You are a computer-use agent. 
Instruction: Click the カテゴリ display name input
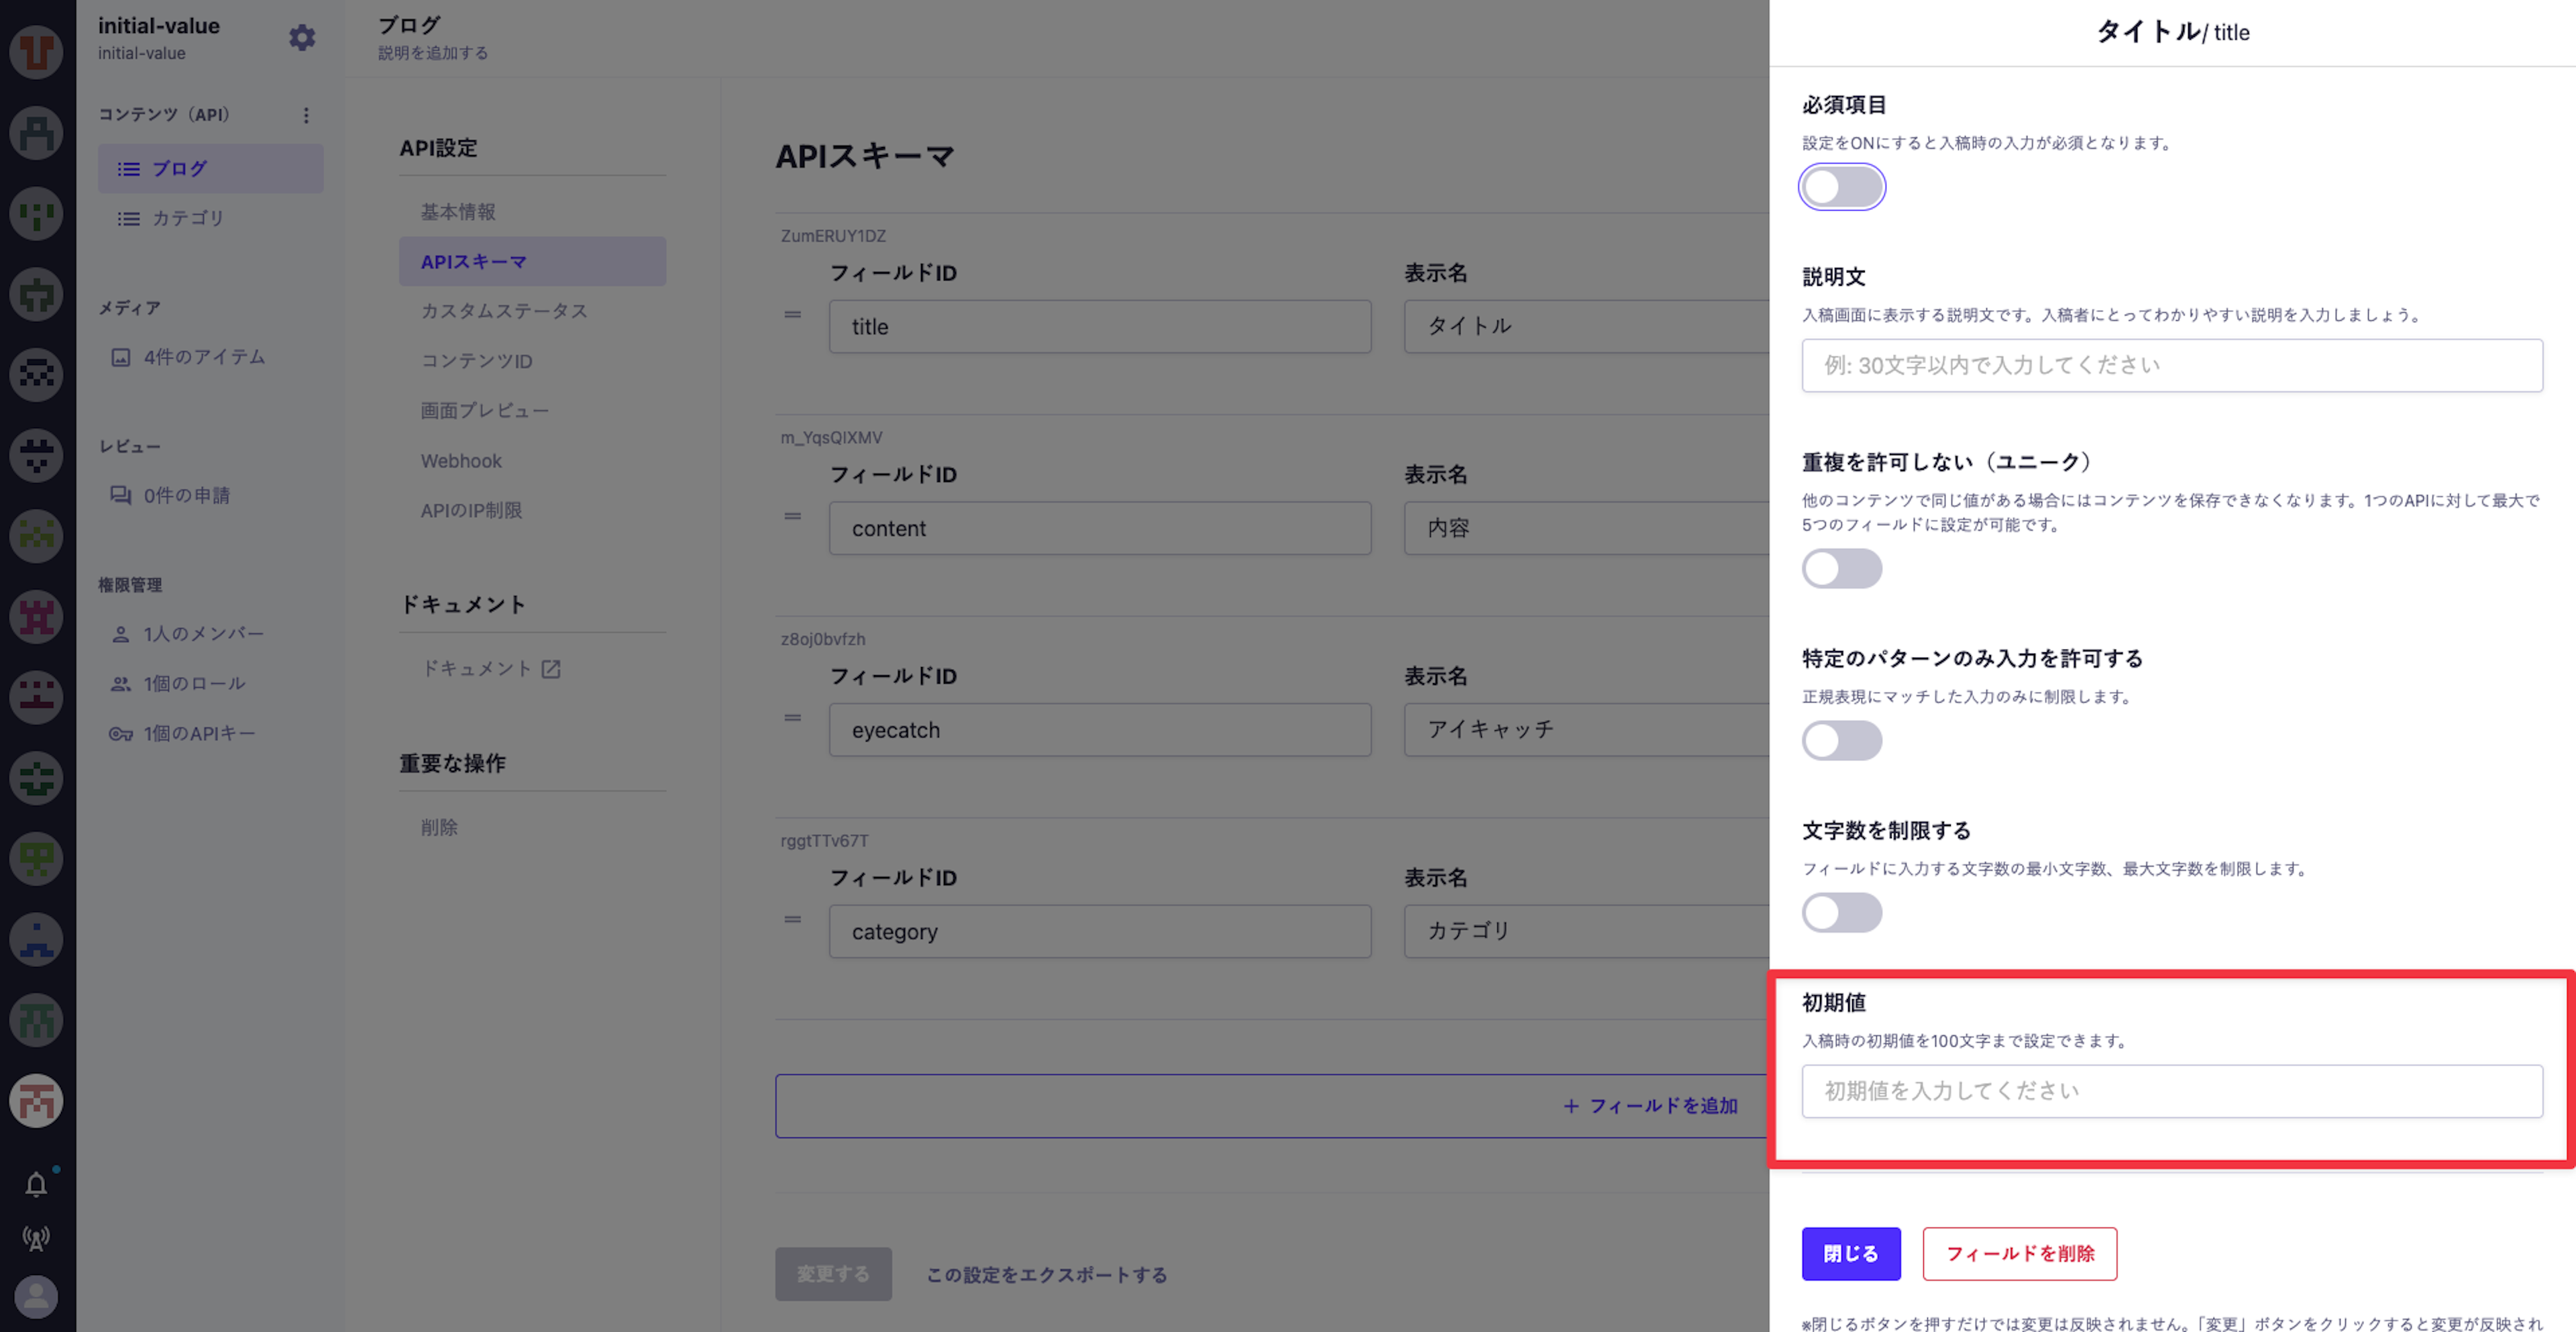coord(1587,932)
